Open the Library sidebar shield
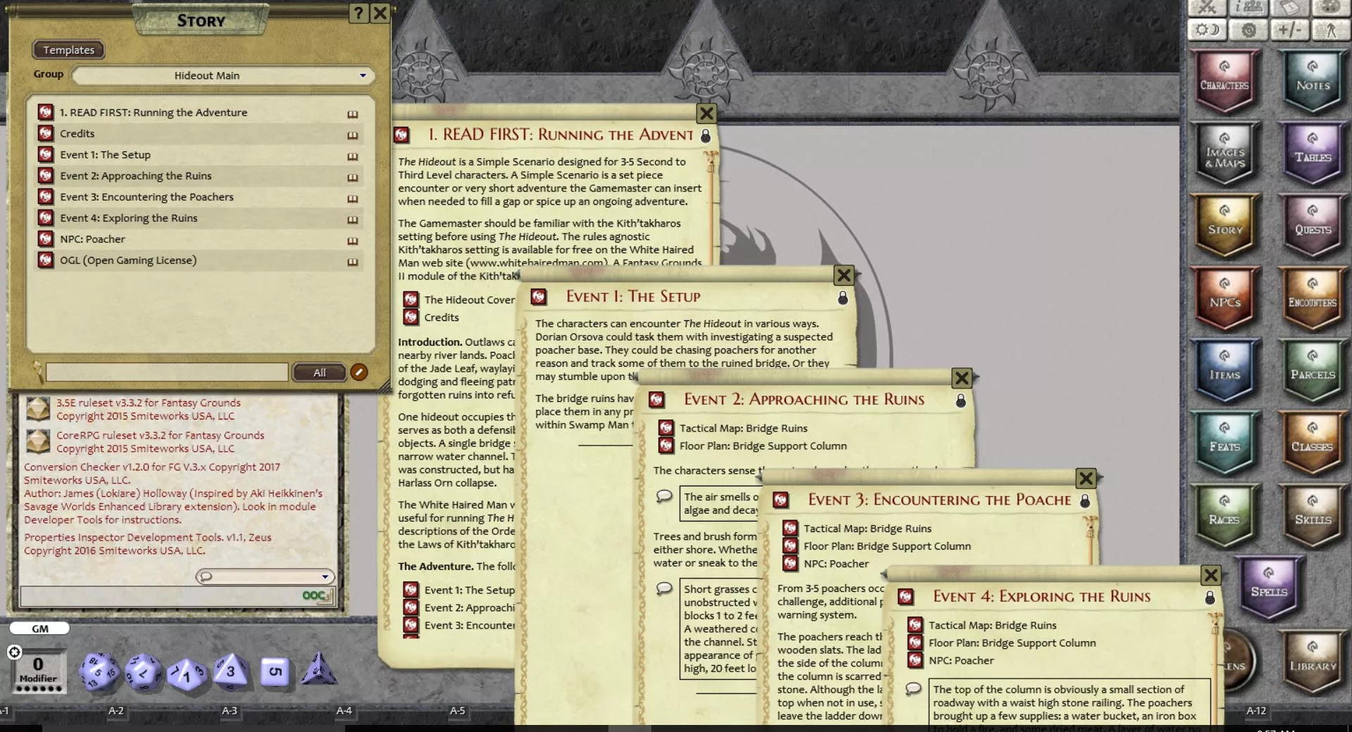This screenshot has width=1352, height=732. coord(1313,663)
